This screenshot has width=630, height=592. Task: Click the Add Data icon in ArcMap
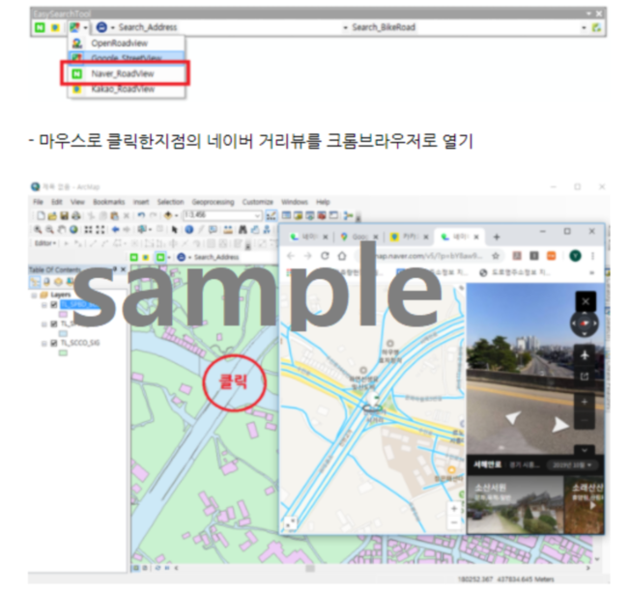(x=168, y=215)
